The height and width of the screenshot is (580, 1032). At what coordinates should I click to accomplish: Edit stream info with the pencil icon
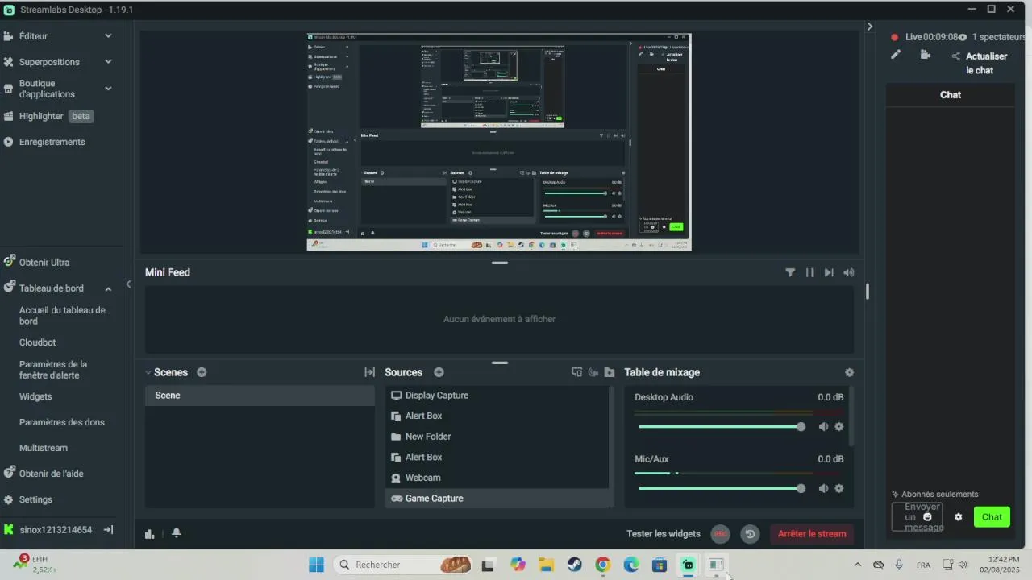tap(895, 55)
